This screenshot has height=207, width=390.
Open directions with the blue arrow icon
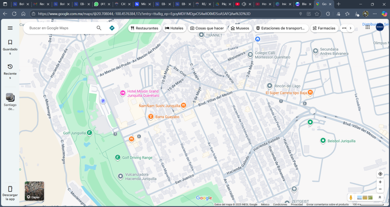112,28
